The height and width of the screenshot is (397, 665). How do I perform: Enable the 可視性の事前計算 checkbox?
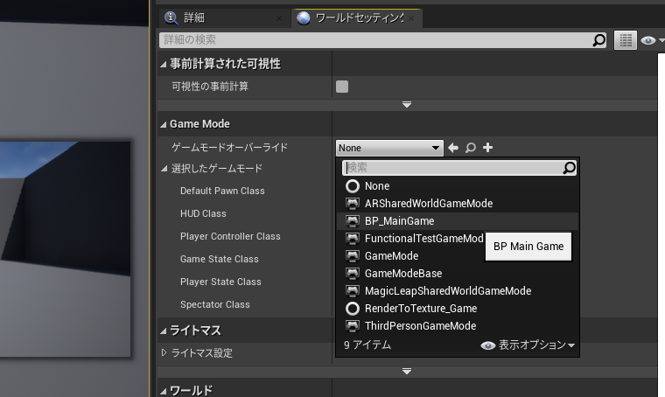(342, 87)
